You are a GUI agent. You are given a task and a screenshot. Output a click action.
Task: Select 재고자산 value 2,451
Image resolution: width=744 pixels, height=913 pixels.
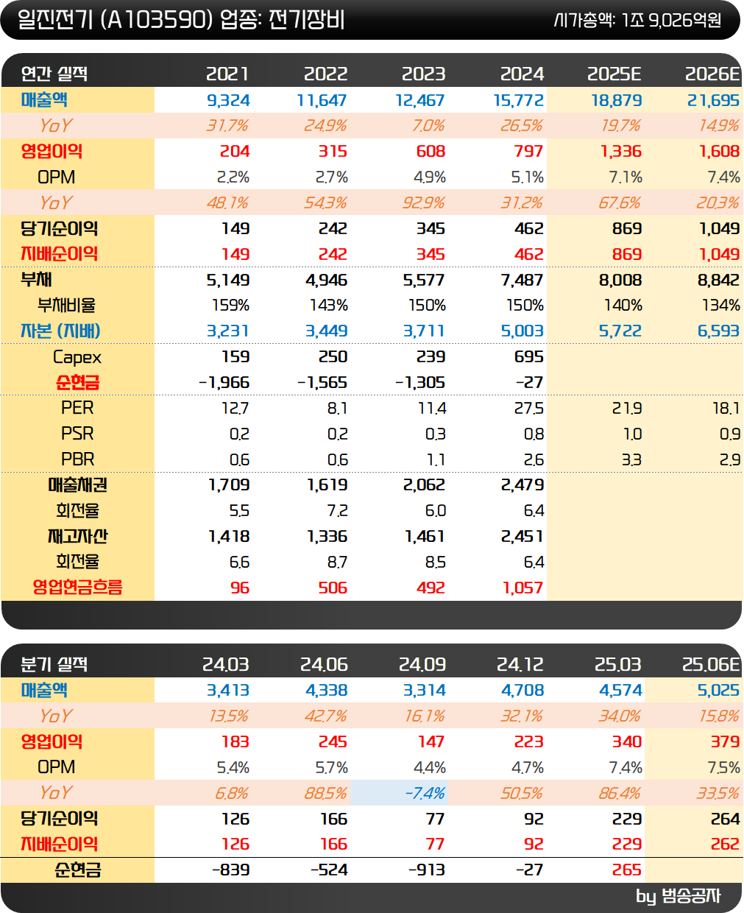pyautogui.click(x=522, y=536)
